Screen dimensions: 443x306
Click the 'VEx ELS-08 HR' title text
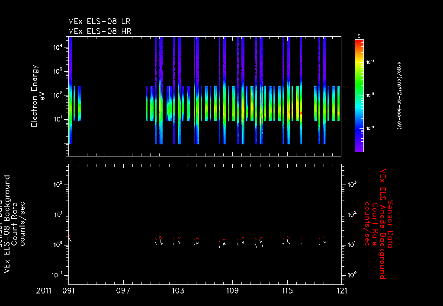tap(100, 31)
